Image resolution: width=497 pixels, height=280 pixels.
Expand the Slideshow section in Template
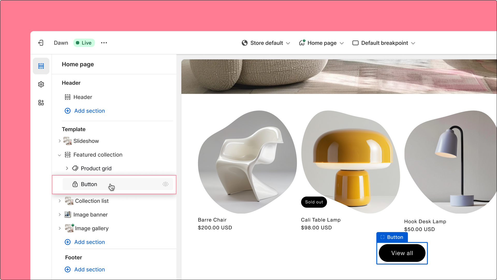click(60, 141)
